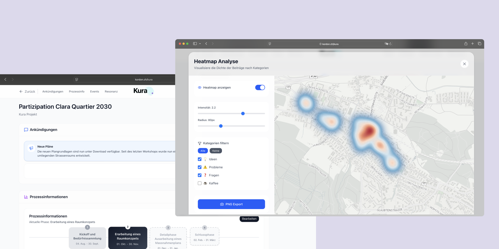Click the speech bubble icon beside Ankündigungen
Screen dimensions: 499x249
point(26,130)
